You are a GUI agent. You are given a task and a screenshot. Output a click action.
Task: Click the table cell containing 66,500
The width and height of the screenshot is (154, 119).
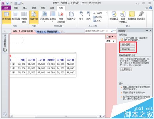22,64
